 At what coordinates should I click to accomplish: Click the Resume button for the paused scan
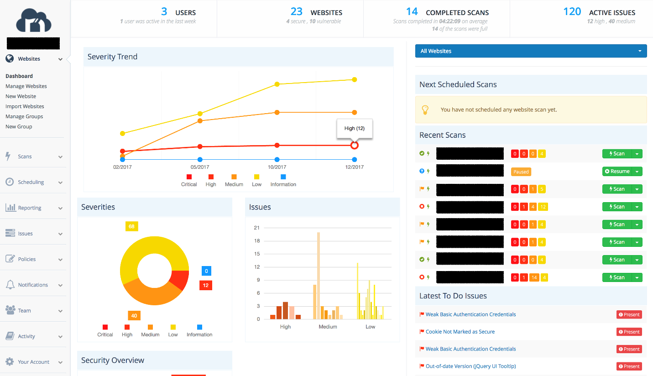(x=616, y=172)
